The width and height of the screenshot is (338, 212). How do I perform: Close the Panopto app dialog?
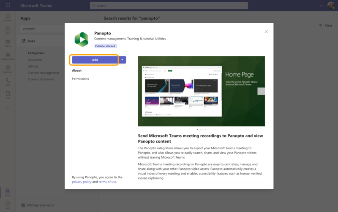tap(266, 32)
